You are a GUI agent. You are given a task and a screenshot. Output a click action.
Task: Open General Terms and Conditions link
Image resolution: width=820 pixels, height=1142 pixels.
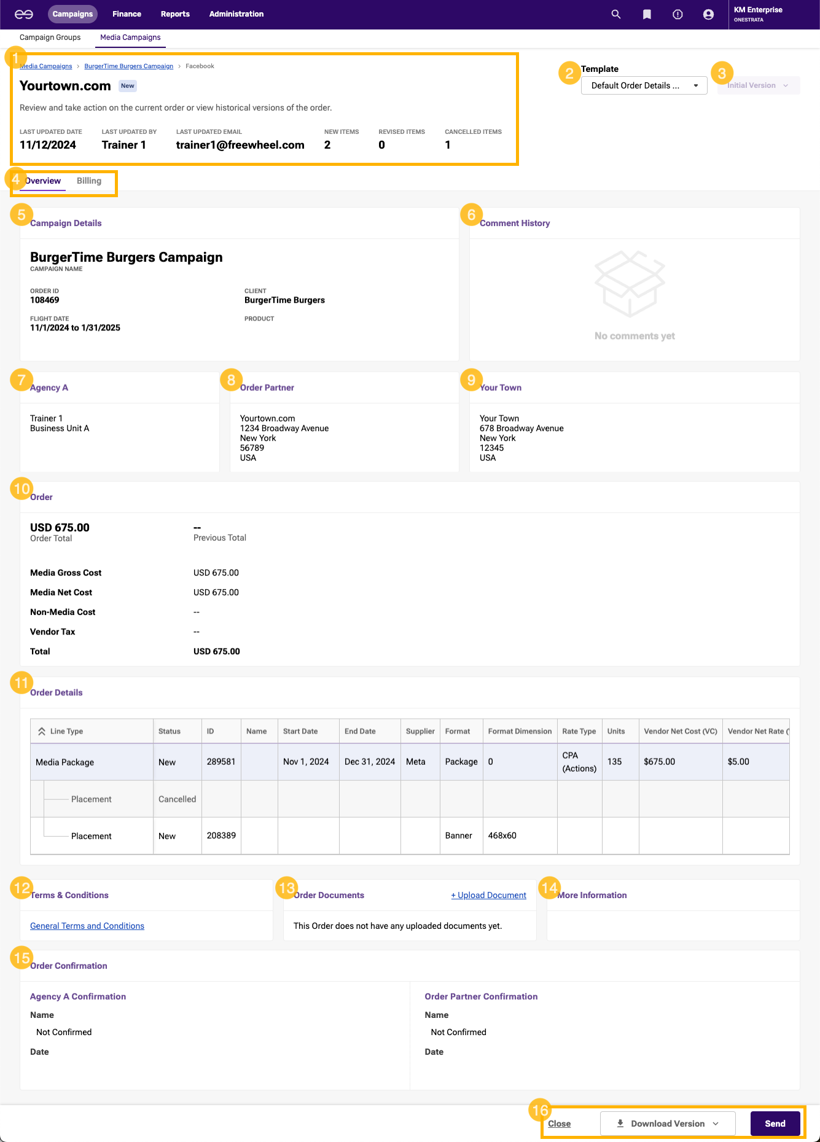[x=87, y=926]
